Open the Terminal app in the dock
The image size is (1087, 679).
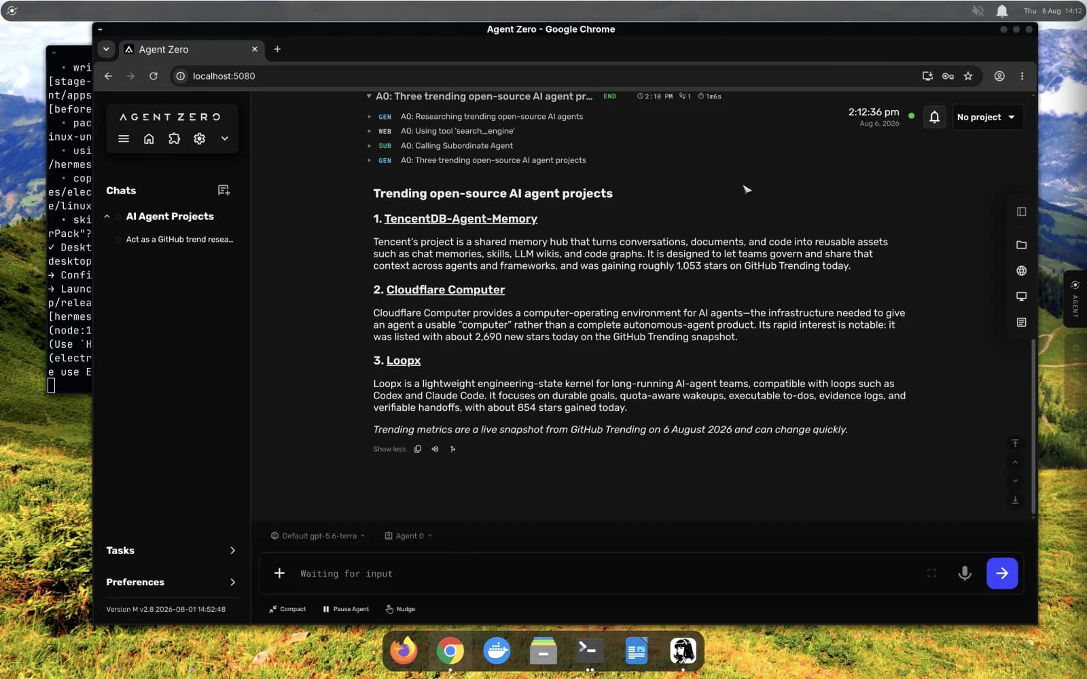tap(588, 650)
